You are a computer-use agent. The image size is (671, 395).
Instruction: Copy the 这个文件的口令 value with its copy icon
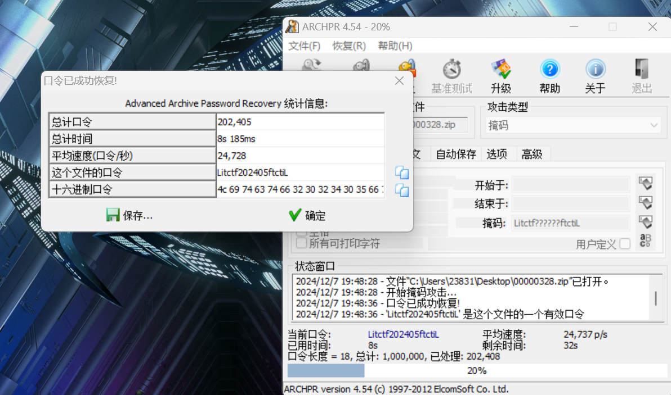402,172
